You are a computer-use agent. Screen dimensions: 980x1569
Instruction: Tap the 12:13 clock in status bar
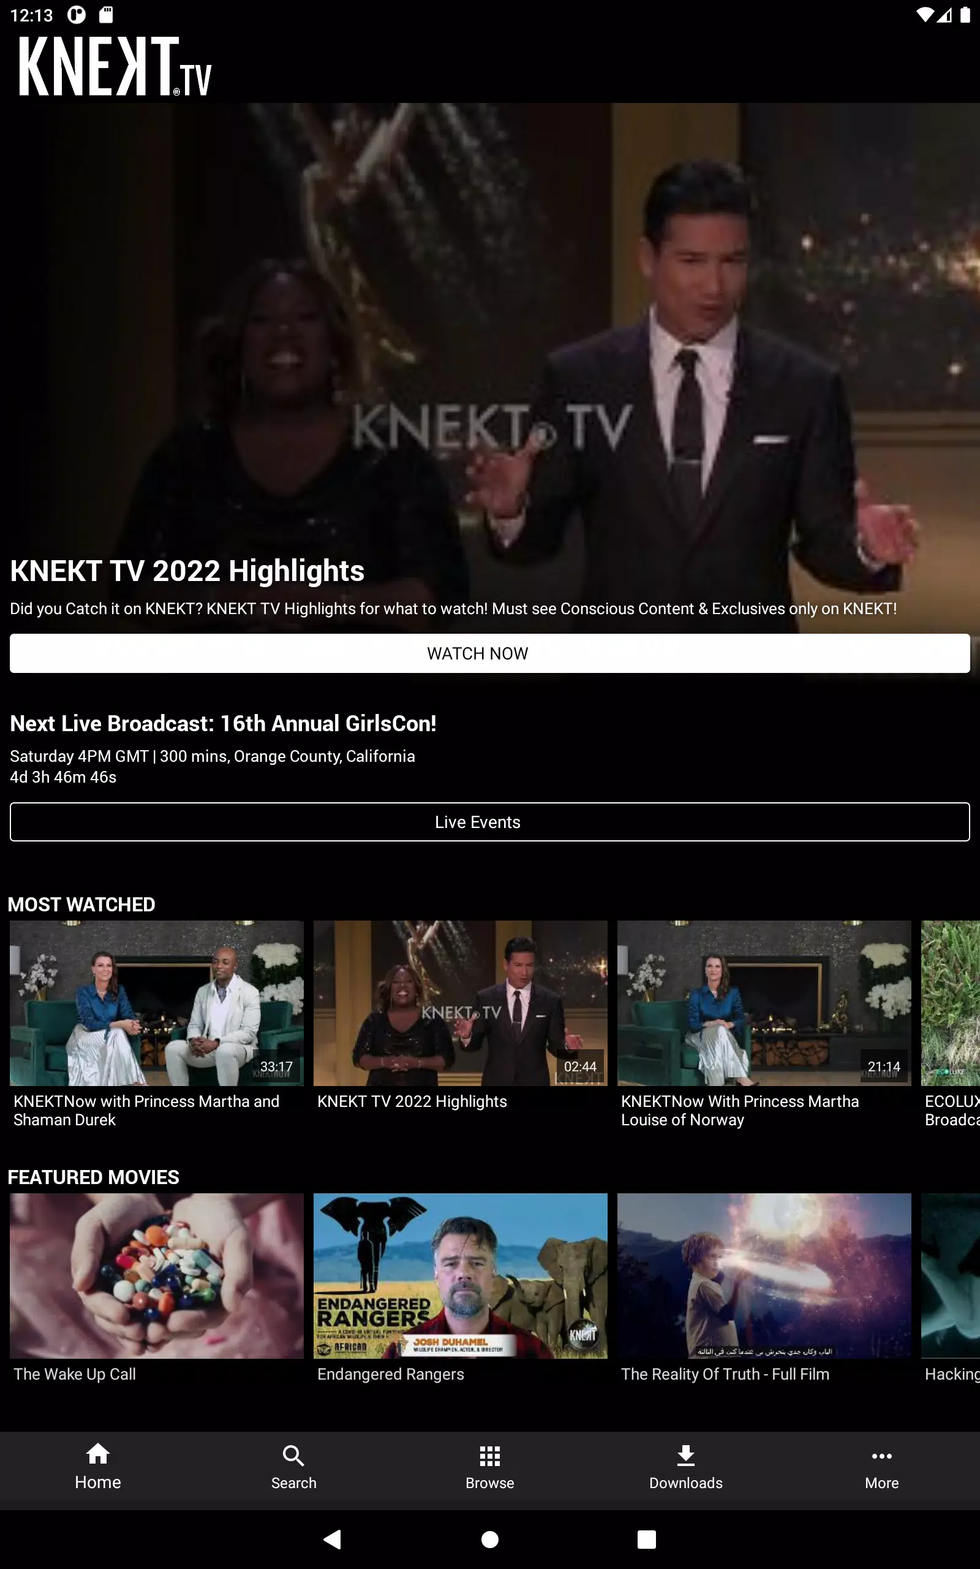(x=31, y=15)
